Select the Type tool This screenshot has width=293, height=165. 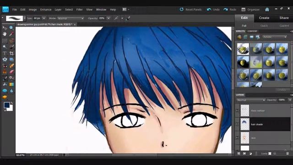[x=5, y=53]
